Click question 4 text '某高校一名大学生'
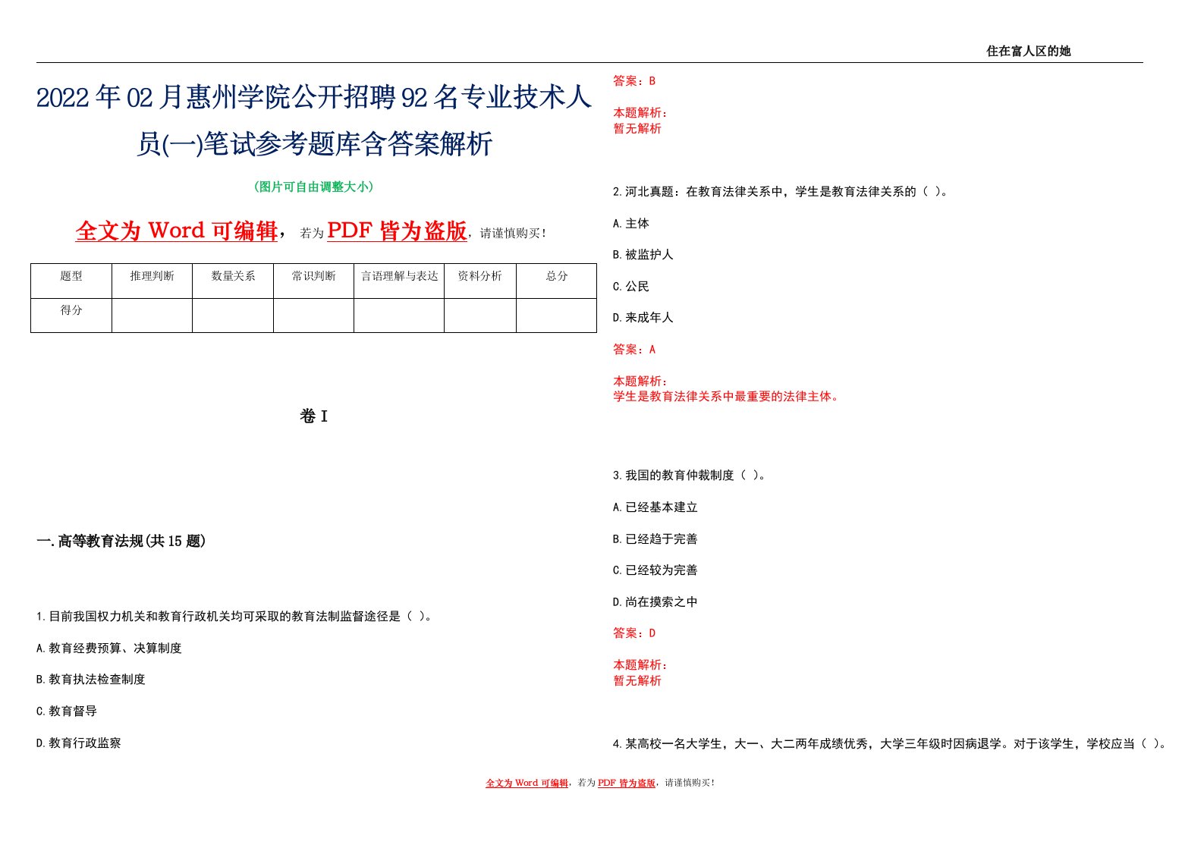 coord(891,744)
